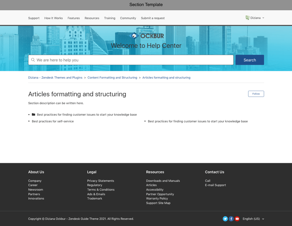Open the English (US) language dropdown
The height and width of the screenshot is (226, 292).
(x=253, y=219)
